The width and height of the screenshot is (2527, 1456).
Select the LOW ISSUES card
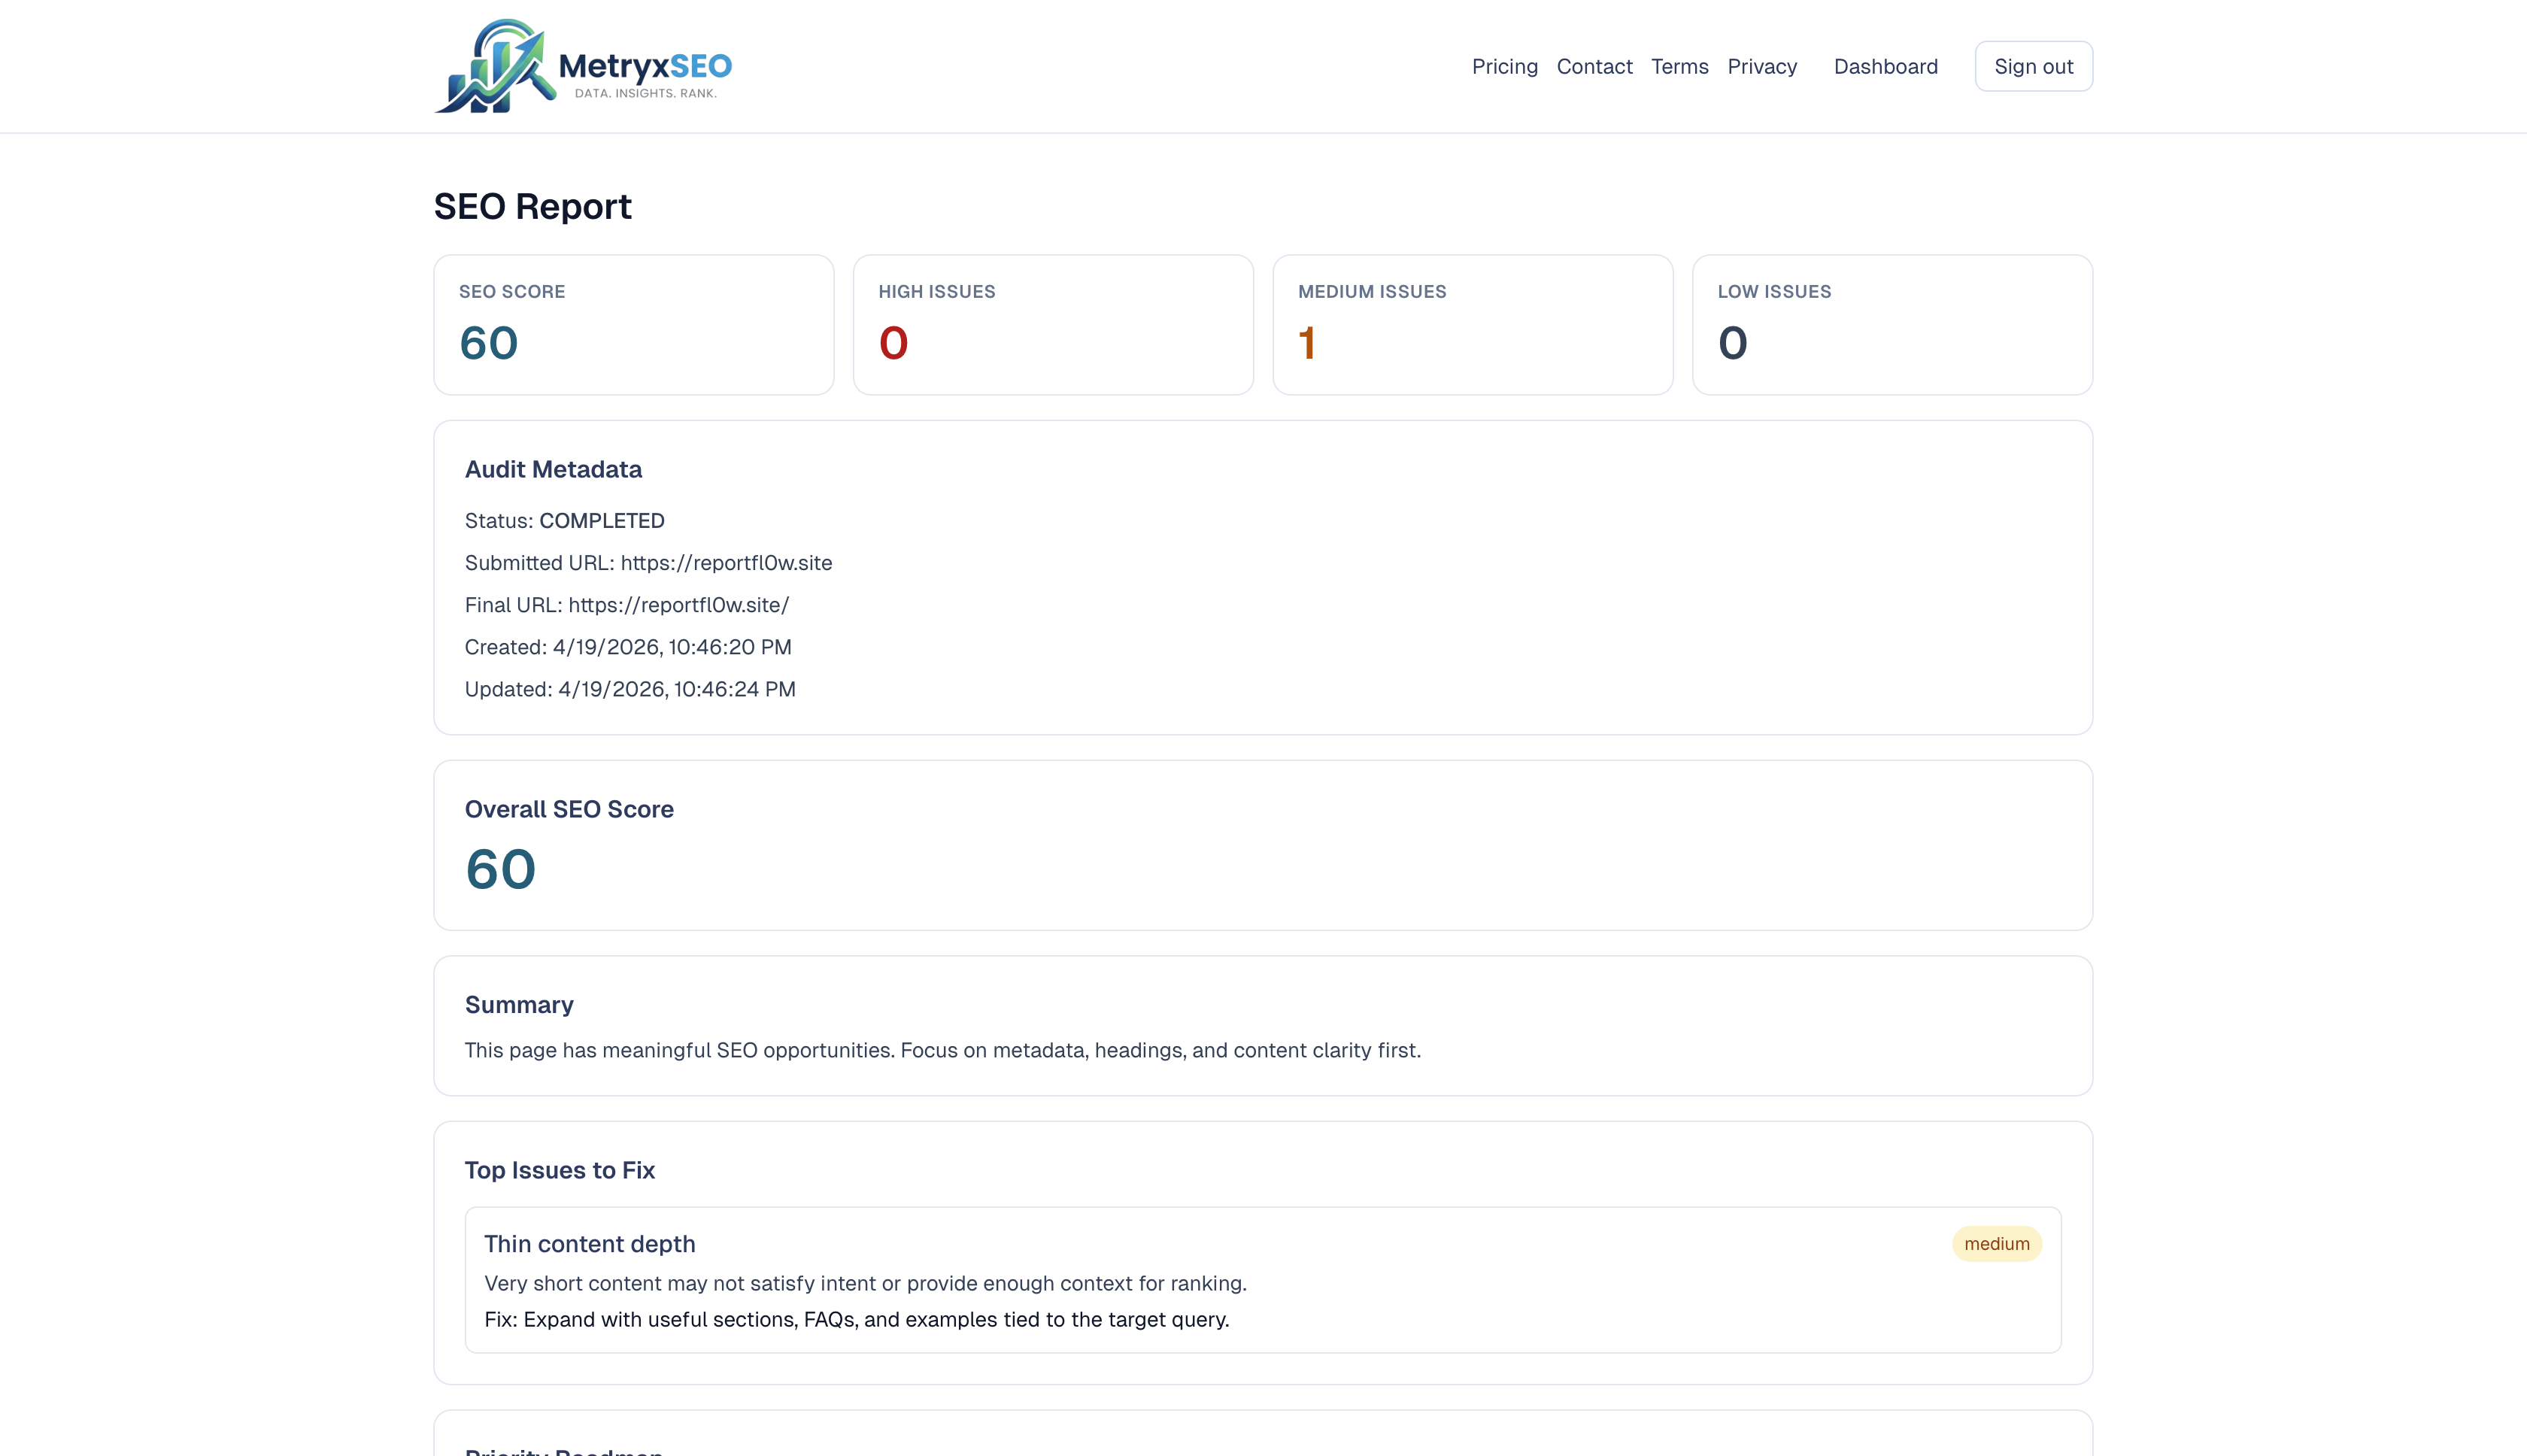coord(1892,324)
